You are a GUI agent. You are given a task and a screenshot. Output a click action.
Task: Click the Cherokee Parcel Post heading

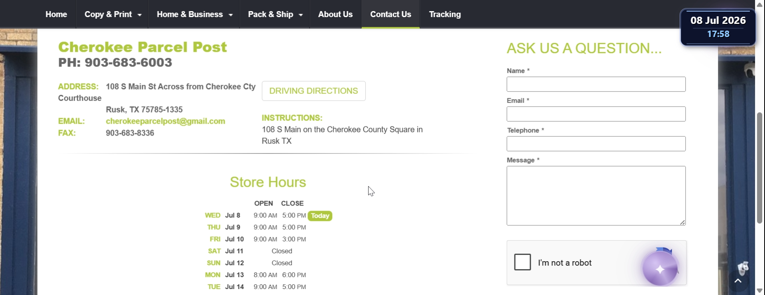click(x=142, y=47)
